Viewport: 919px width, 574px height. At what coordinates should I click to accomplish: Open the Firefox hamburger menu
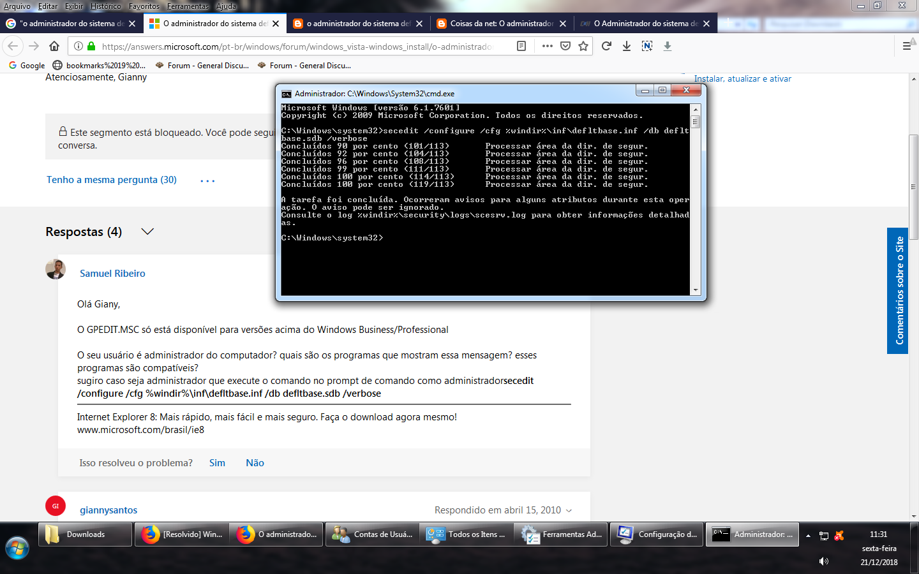tap(907, 46)
